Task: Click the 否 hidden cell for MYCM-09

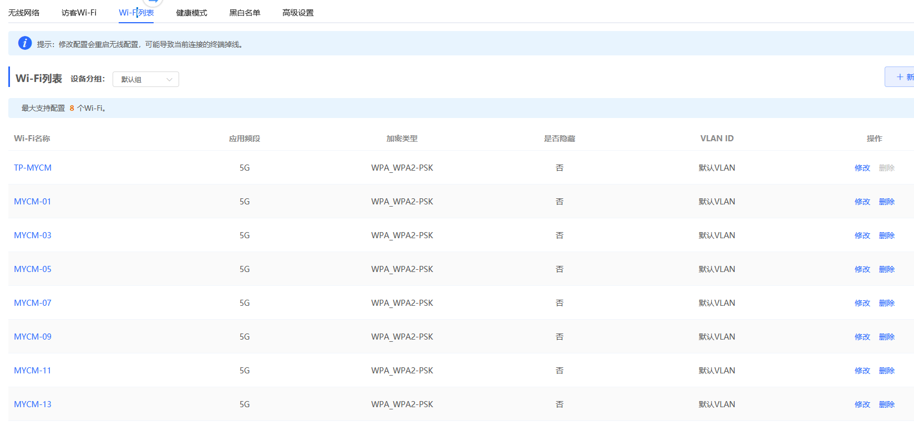Action: pos(560,337)
